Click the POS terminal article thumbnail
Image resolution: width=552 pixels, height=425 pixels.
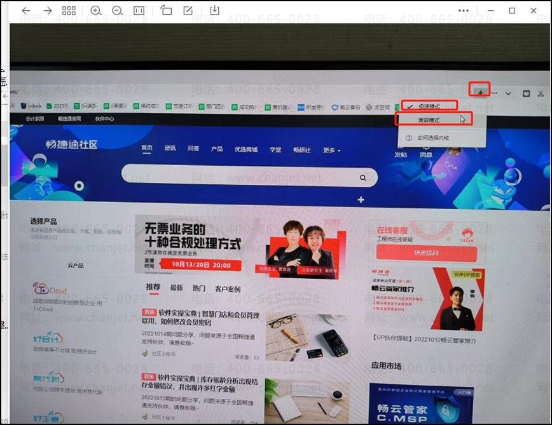click(307, 337)
